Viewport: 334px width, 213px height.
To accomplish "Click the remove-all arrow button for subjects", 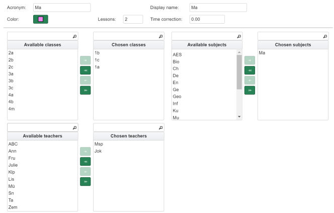I will click(249, 90).
